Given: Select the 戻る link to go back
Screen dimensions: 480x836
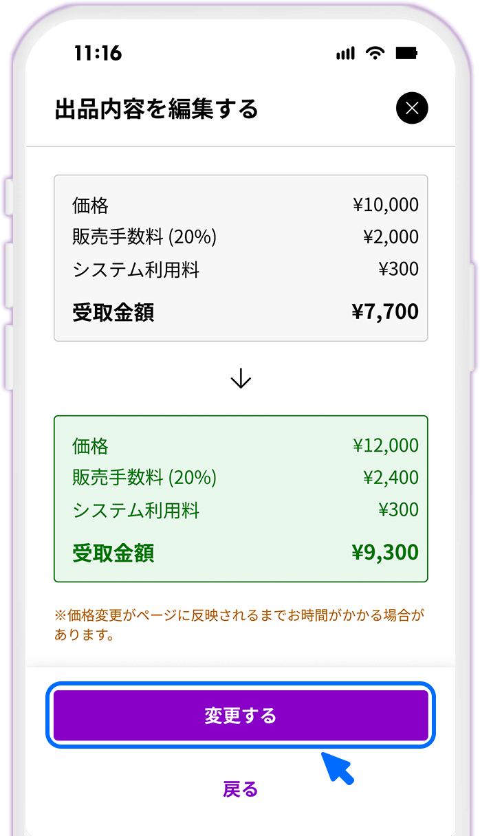Looking at the screenshot, I should click(x=240, y=789).
